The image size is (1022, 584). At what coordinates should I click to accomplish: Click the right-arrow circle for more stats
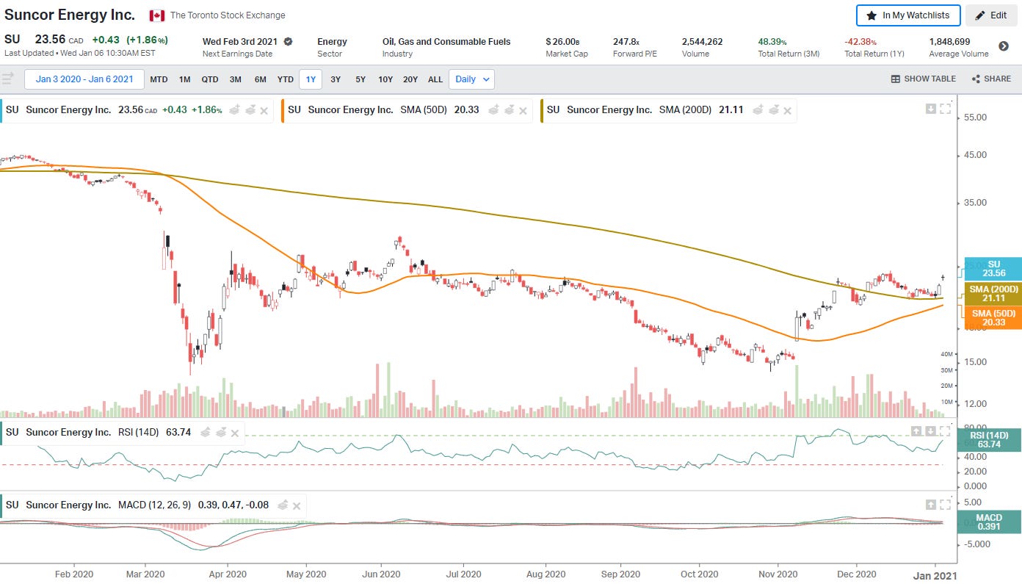point(1004,46)
